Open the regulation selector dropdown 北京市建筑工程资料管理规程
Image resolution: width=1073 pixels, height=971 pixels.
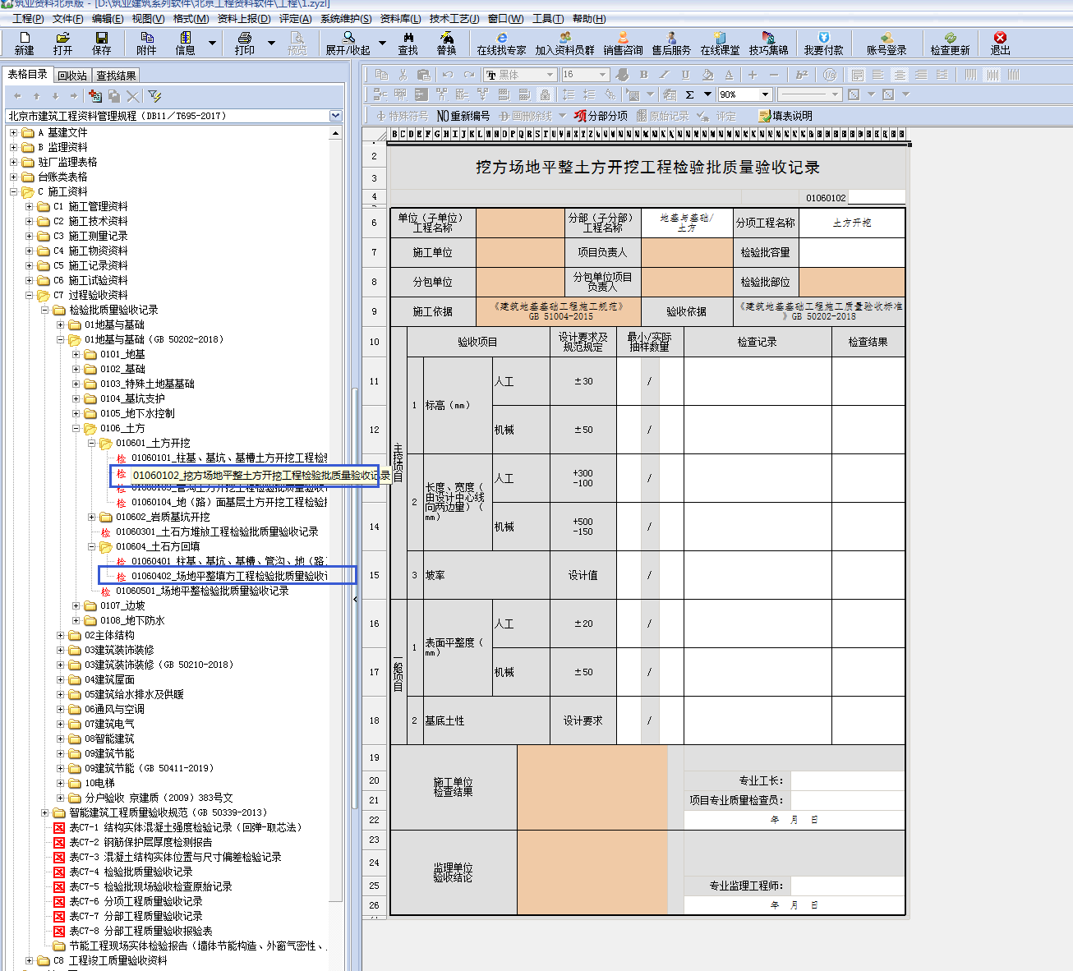point(335,116)
